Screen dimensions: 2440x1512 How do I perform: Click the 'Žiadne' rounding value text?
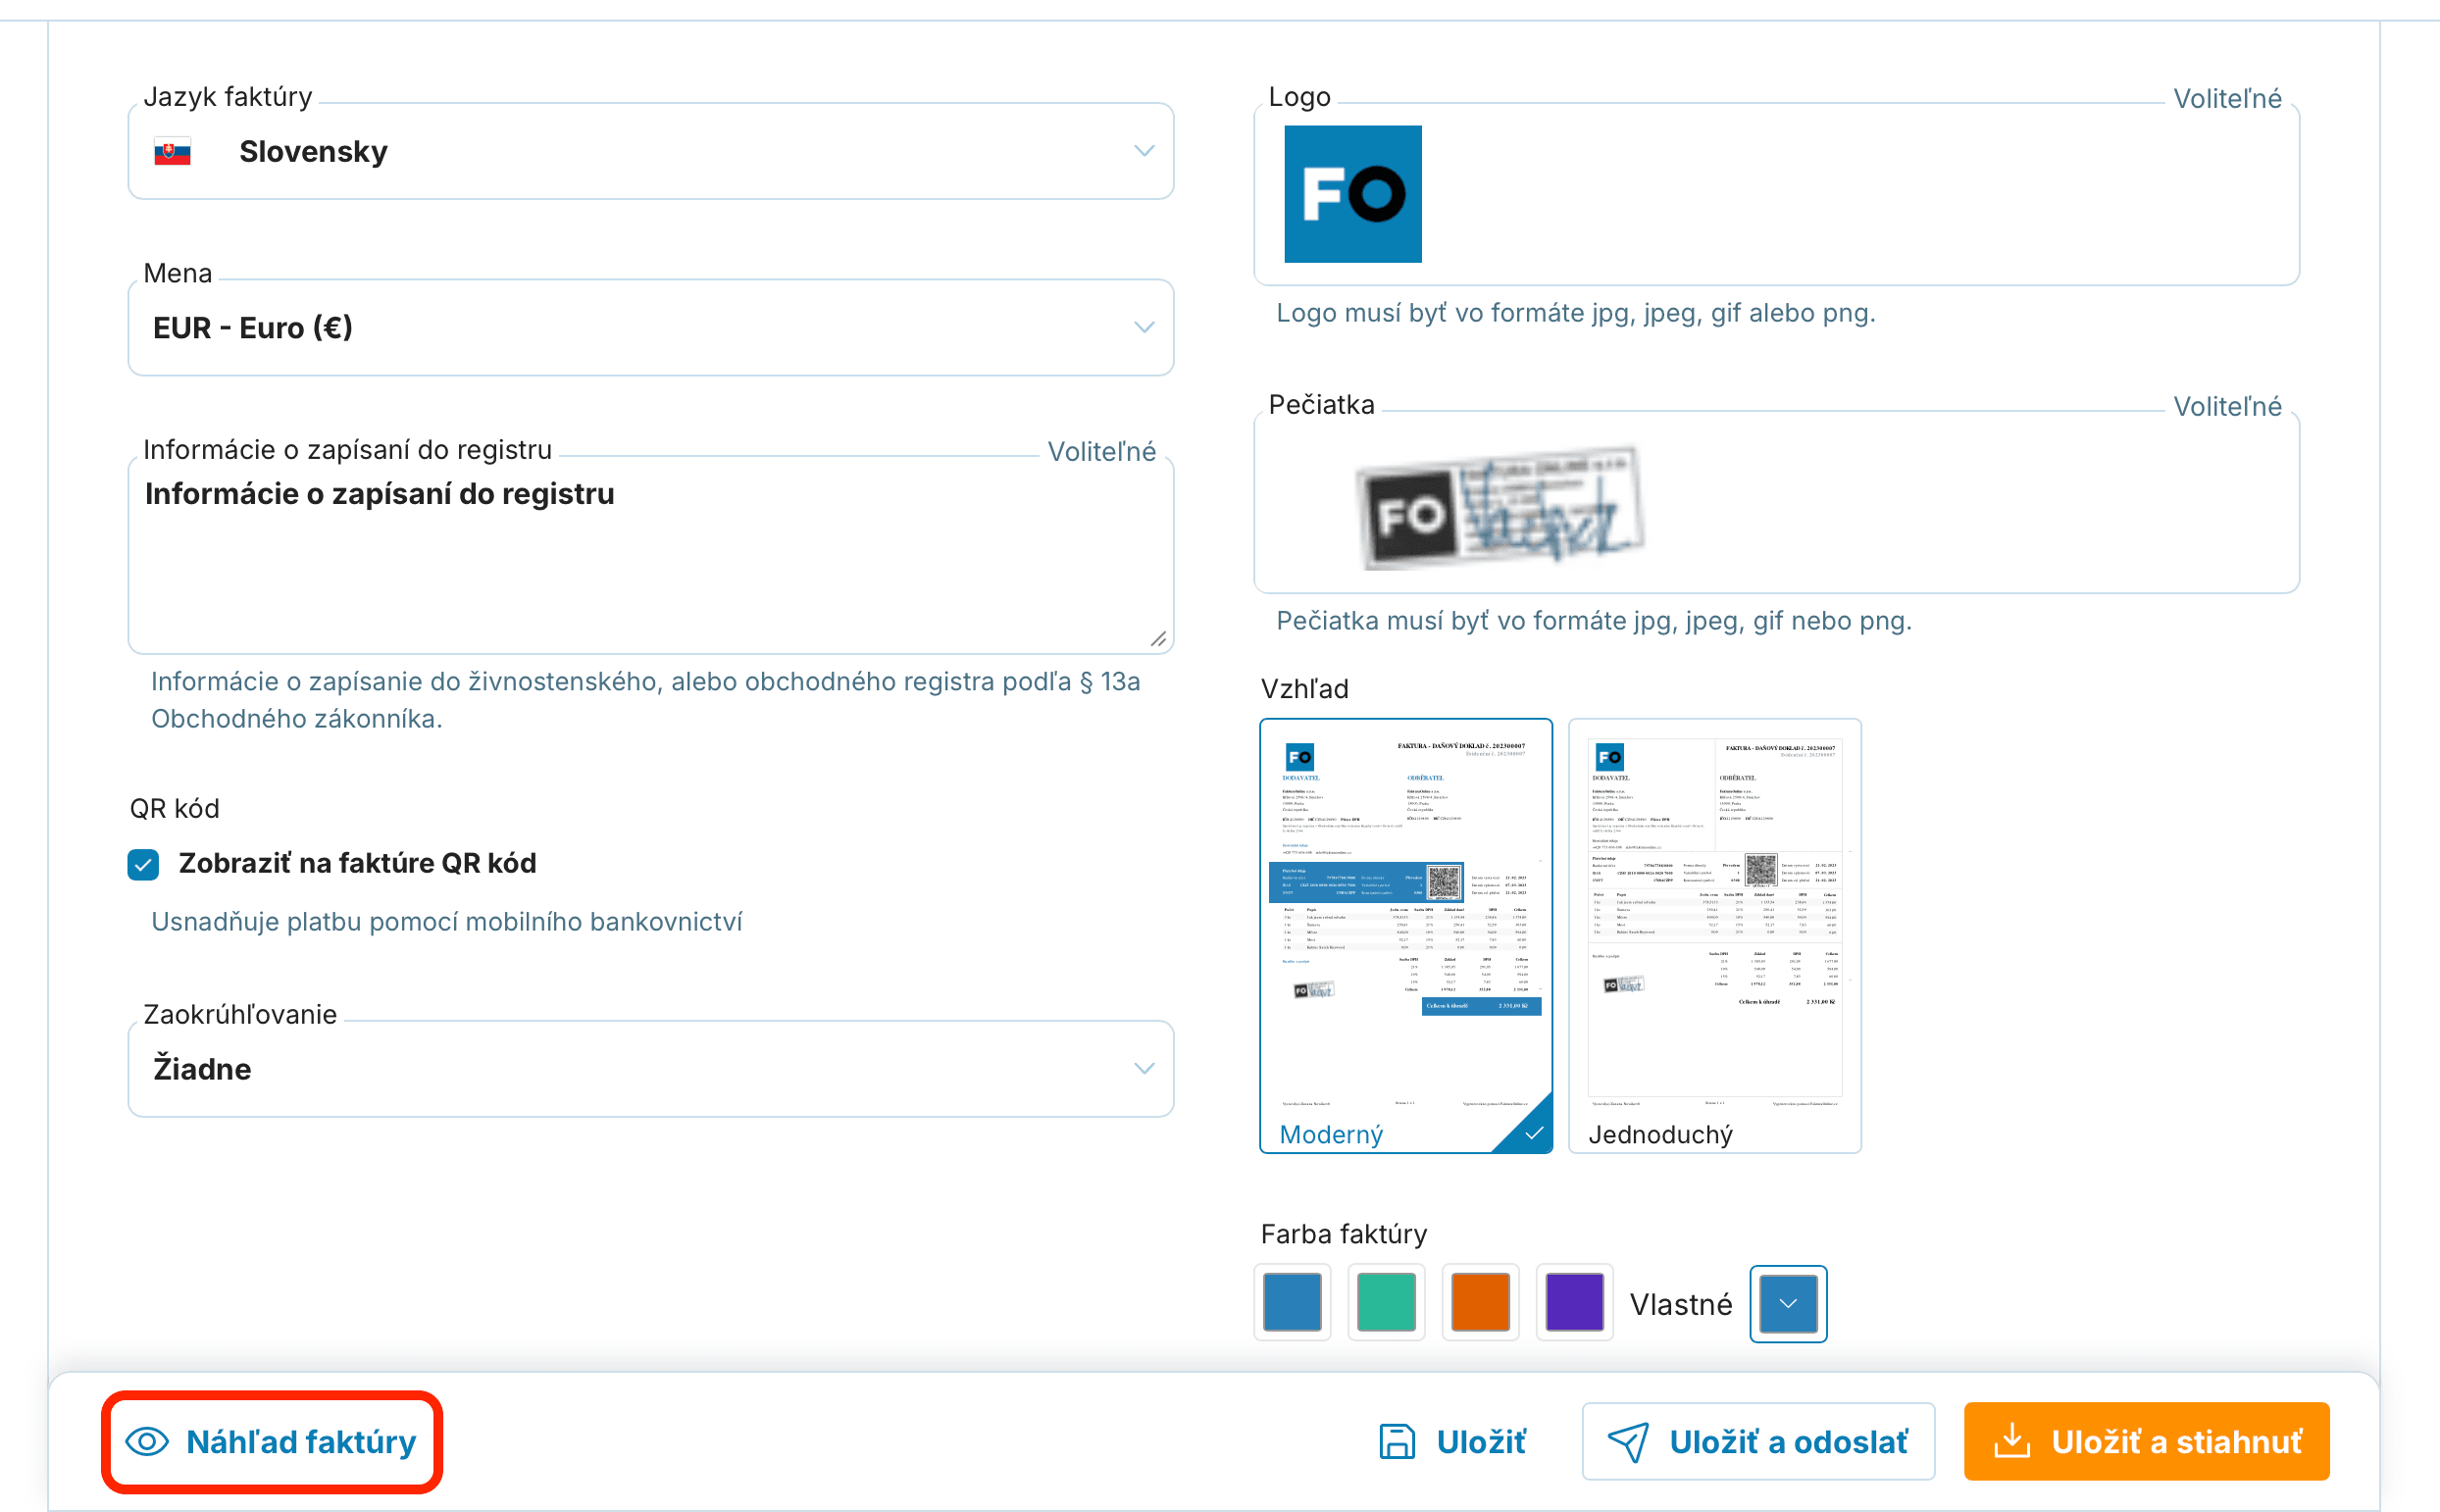click(202, 1069)
